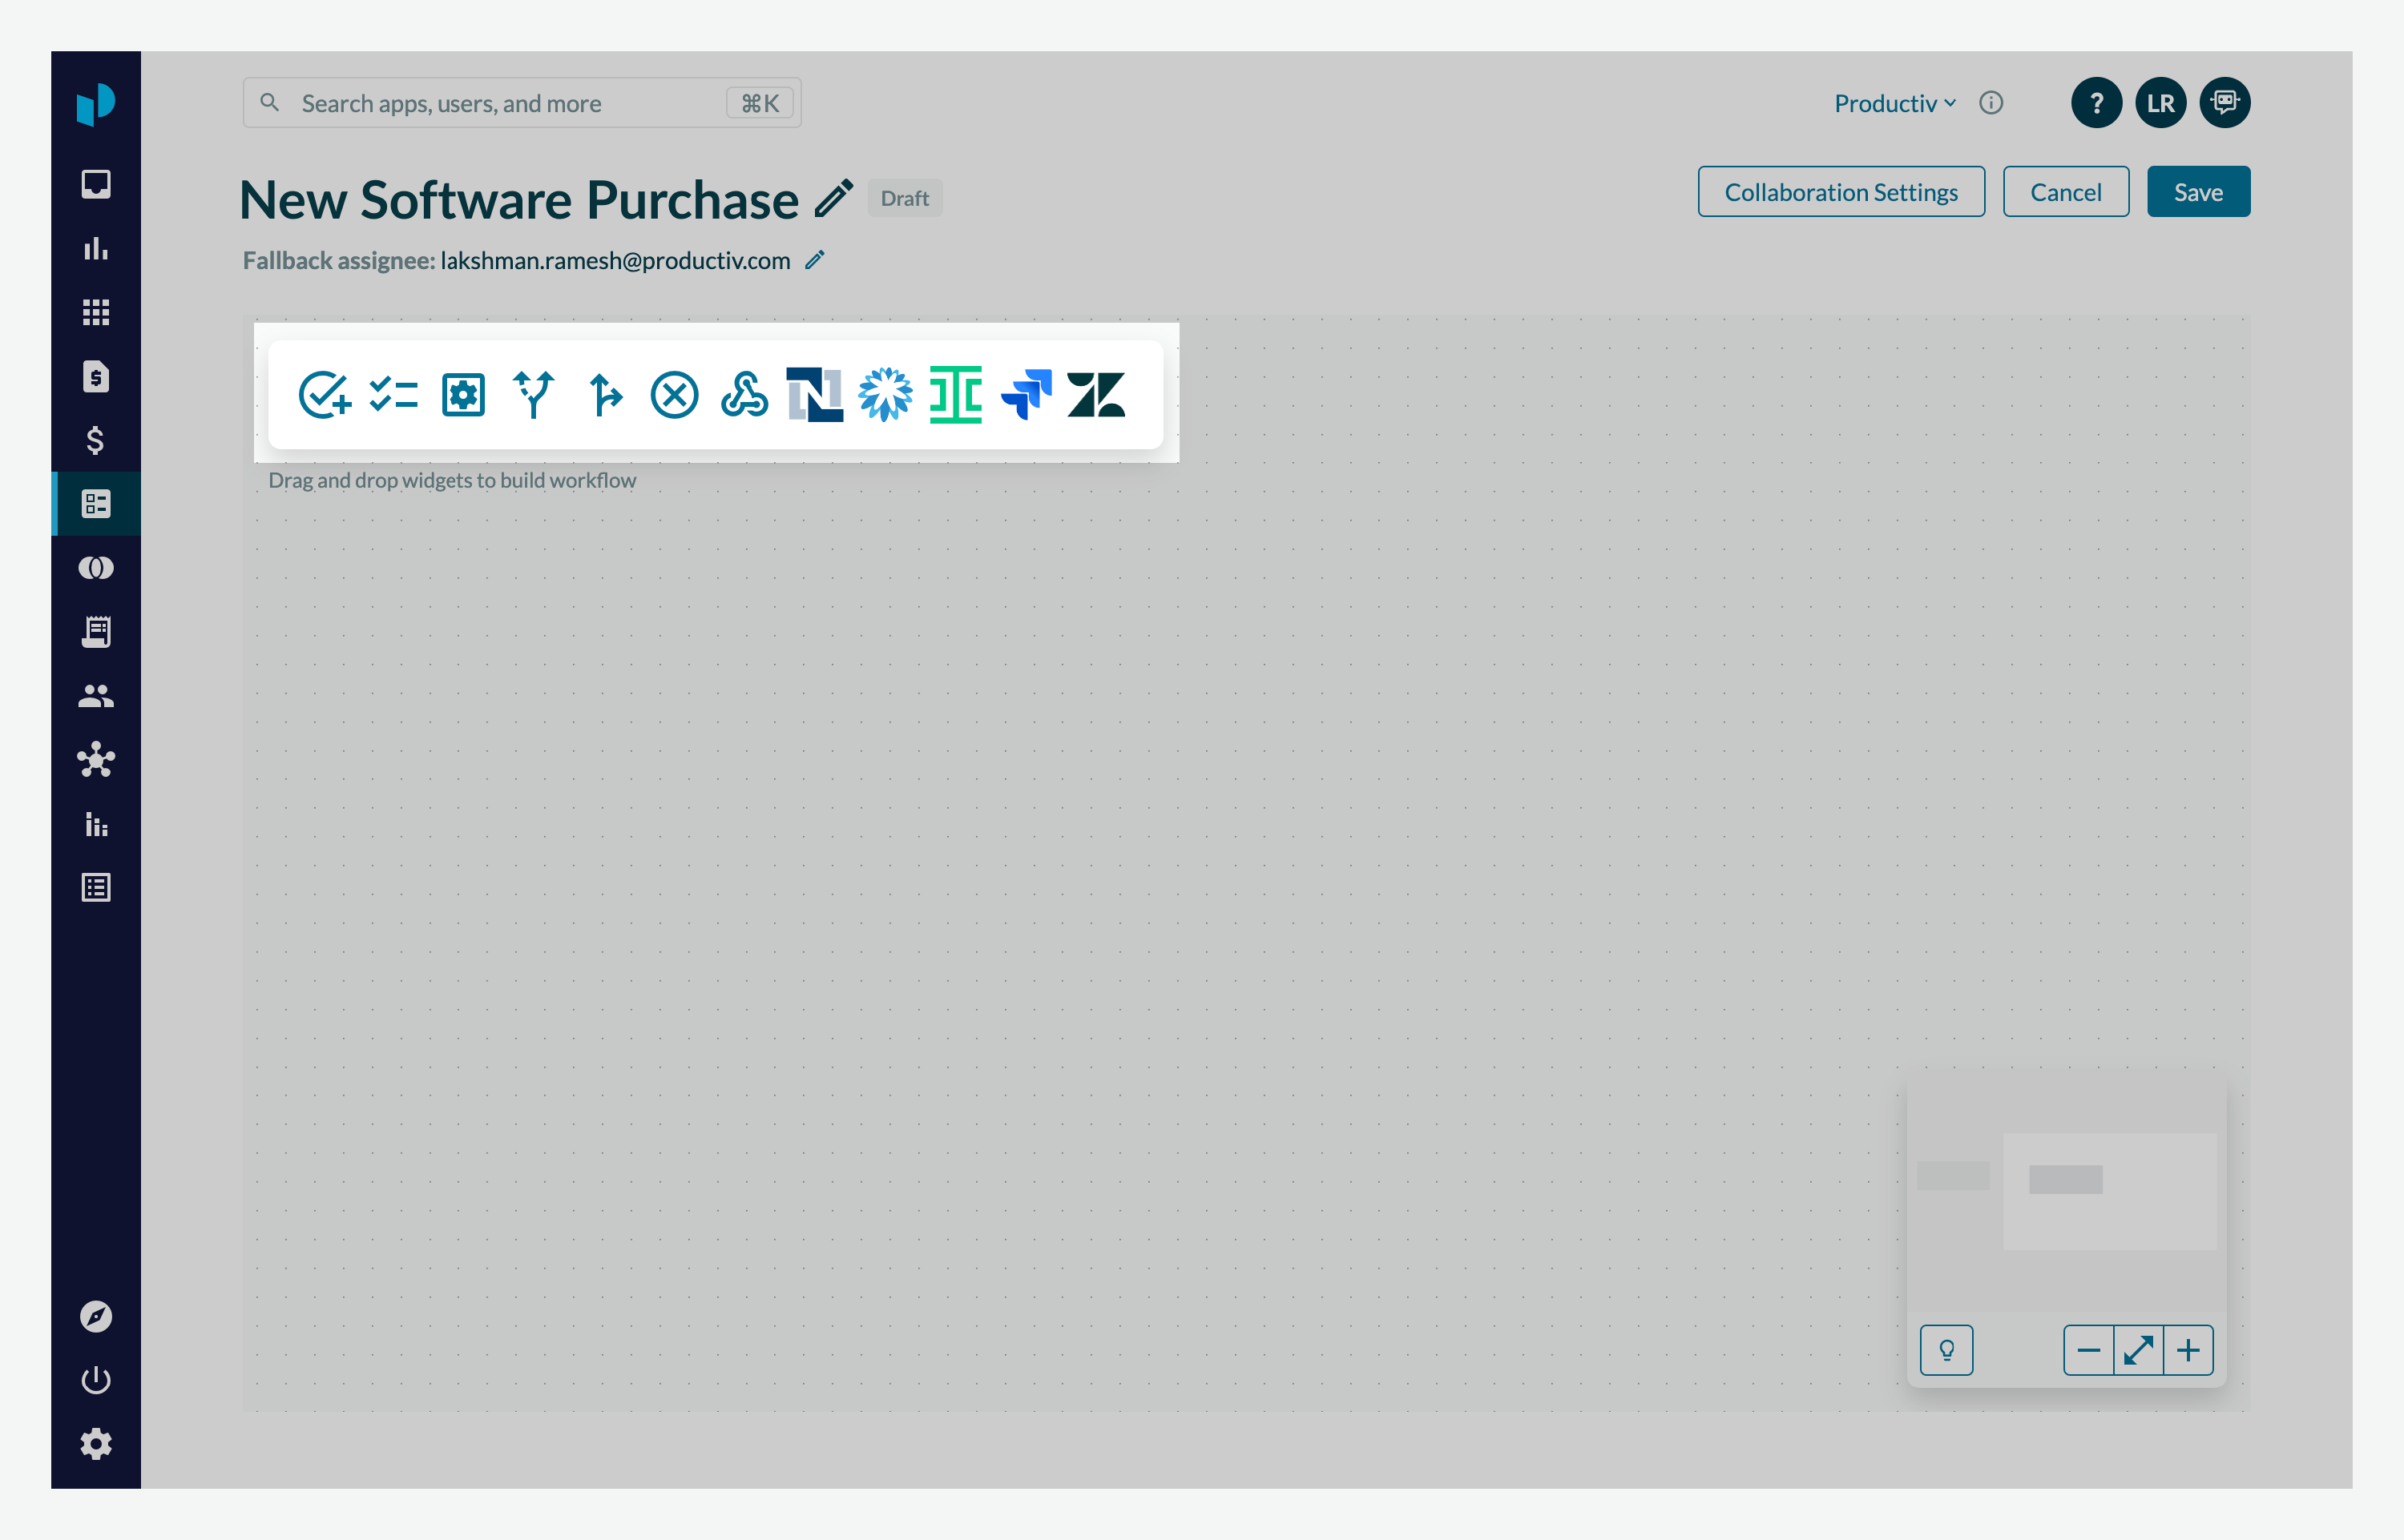The width and height of the screenshot is (2404, 1540).
Task: Zoom out canvas with minus button
Action: click(x=2089, y=1351)
